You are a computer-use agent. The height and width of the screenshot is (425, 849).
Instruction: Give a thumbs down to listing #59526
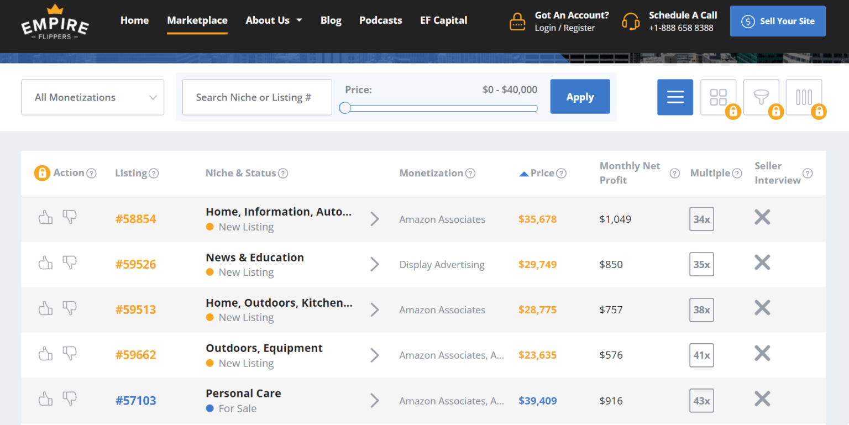tap(70, 263)
